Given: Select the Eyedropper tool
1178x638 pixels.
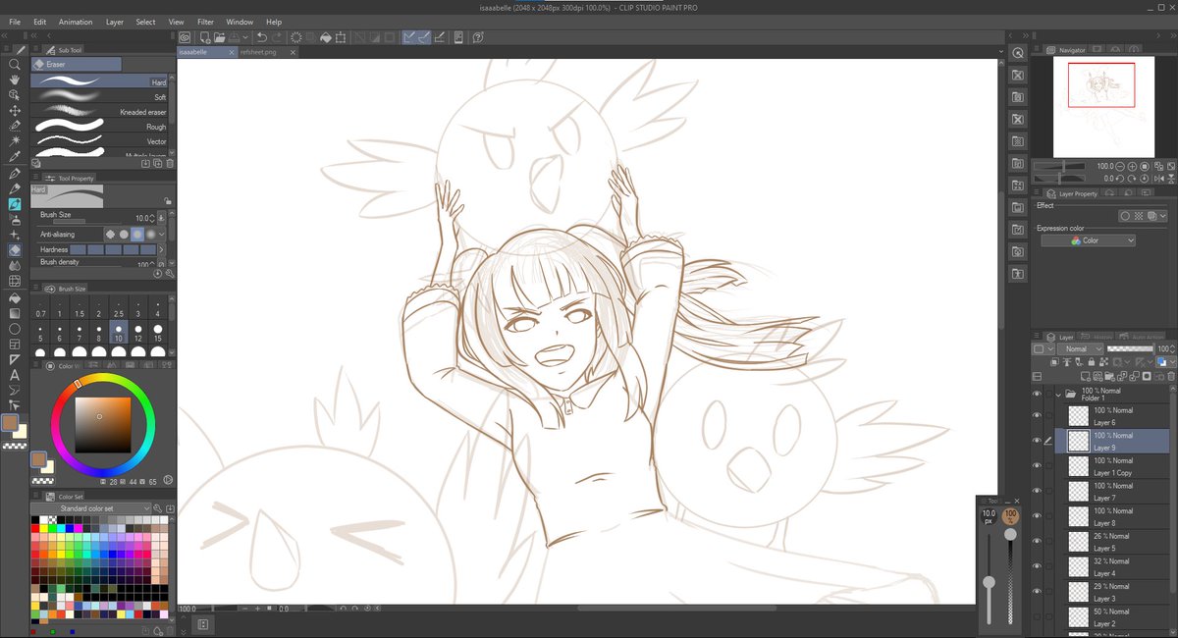Looking at the screenshot, I should pos(15,157).
